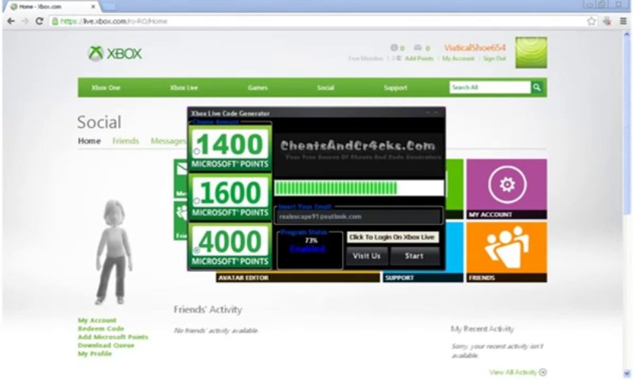Click My Account link below avatar

[97, 320]
